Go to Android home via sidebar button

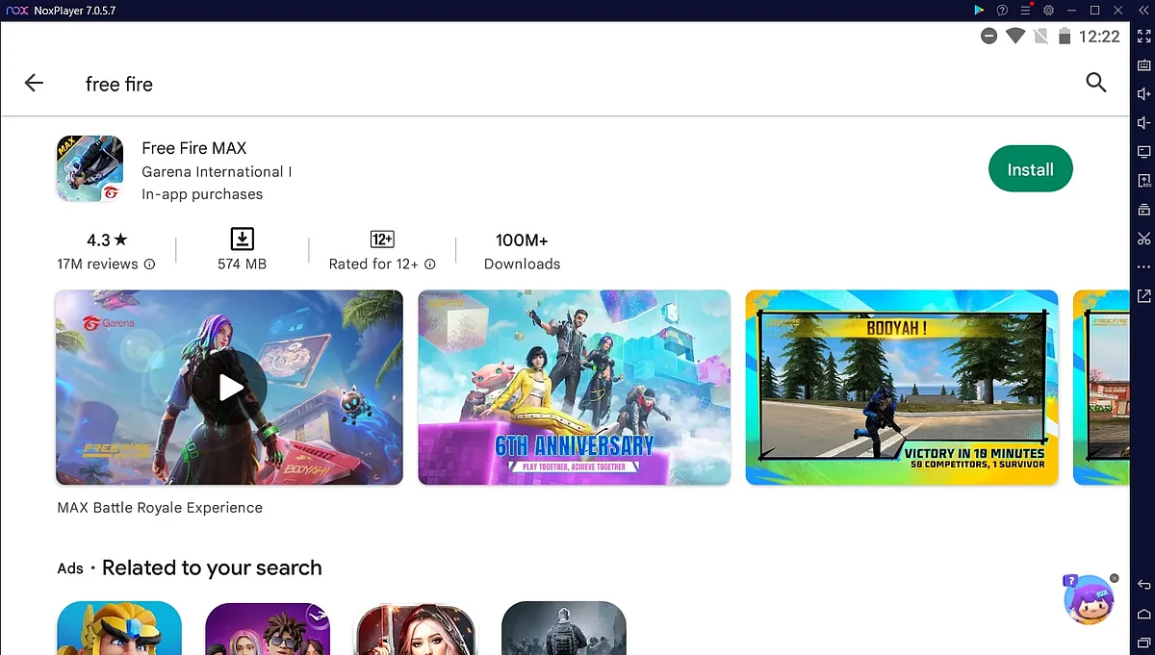(1143, 614)
